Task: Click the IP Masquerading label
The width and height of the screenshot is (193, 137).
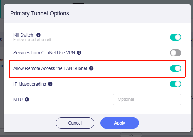Action: (x=30, y=84)
